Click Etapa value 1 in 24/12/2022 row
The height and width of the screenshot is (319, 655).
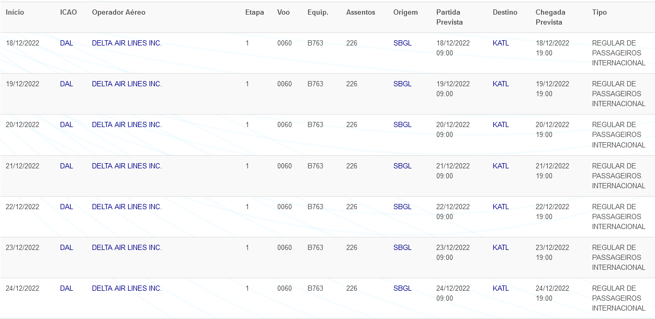point(247,288)
